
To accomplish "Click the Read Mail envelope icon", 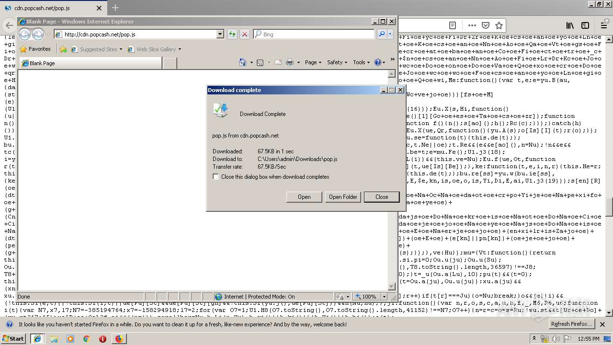I will point(278,62).
